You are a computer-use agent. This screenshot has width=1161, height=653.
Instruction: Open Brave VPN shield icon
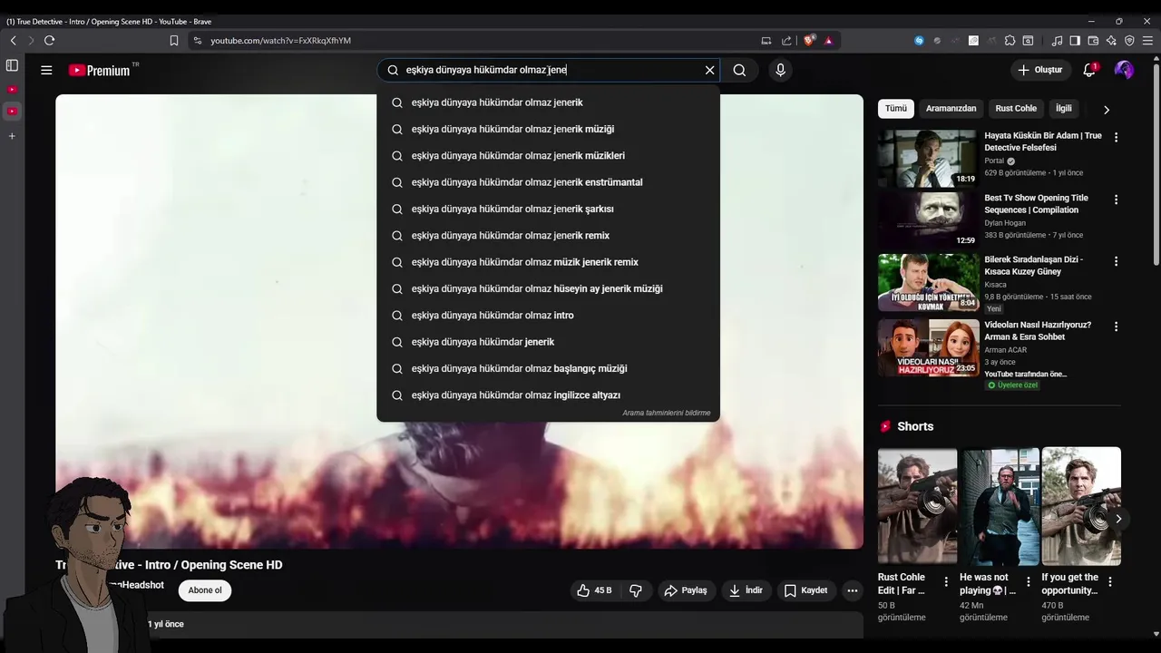tap(1129, 41)
